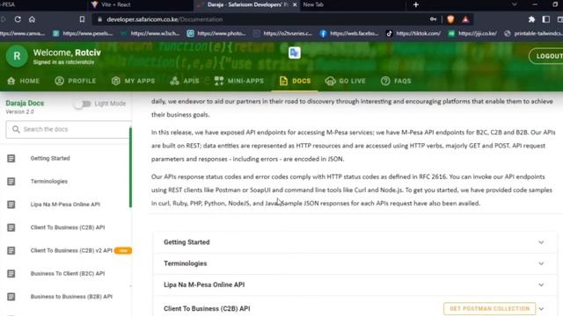Viewport: 563px width, 316px height.
Task: Click the Welcome, Rotciv greeting text
Action: click(x=67, y=53)
